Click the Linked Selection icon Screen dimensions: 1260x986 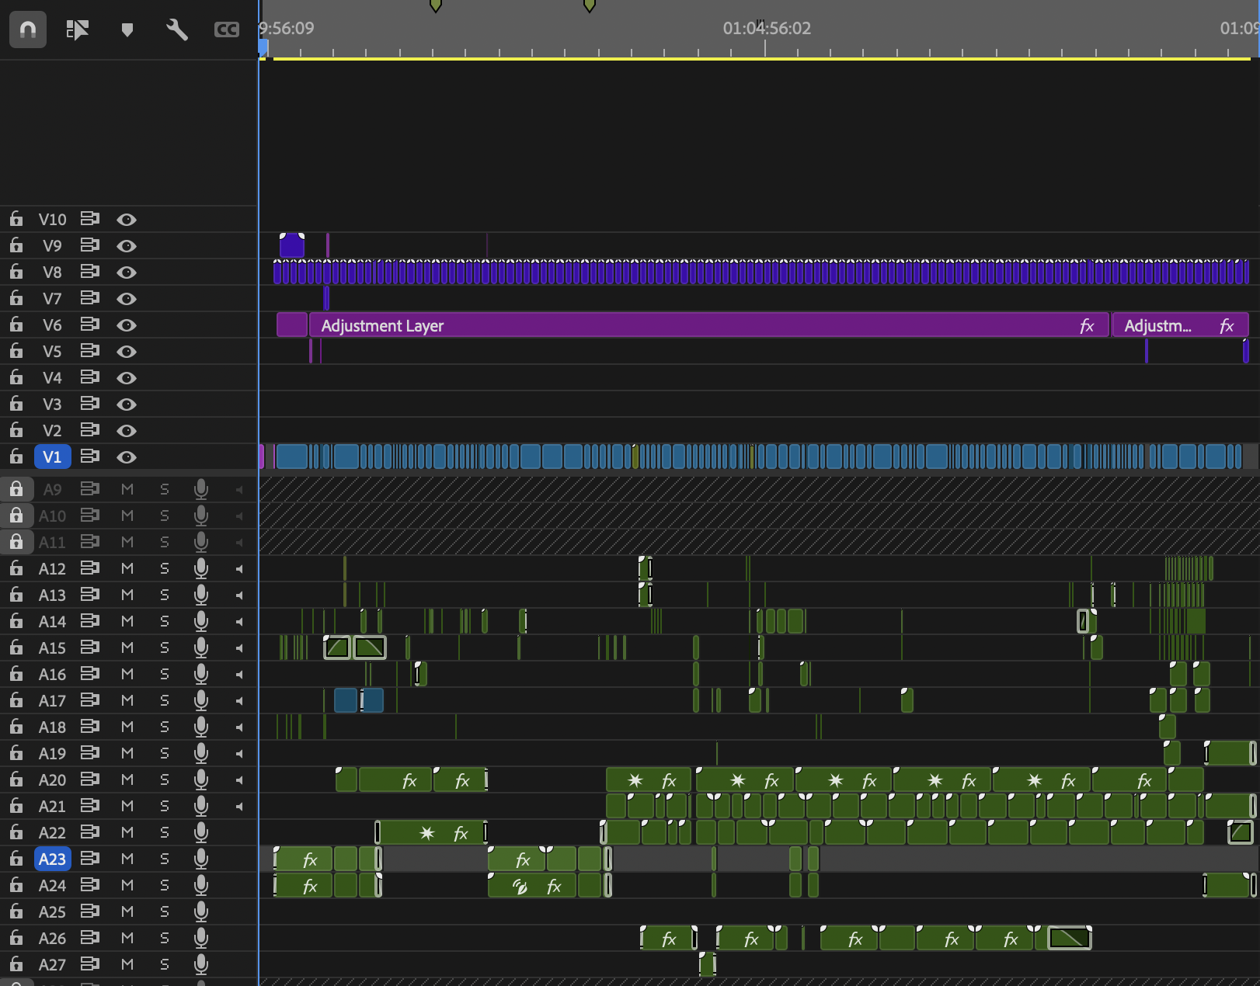click(78, 30)
